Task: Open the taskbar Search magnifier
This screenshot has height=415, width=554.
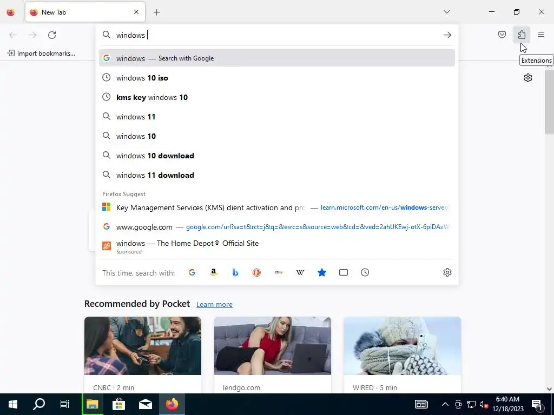Action: [x=39, y=404]
